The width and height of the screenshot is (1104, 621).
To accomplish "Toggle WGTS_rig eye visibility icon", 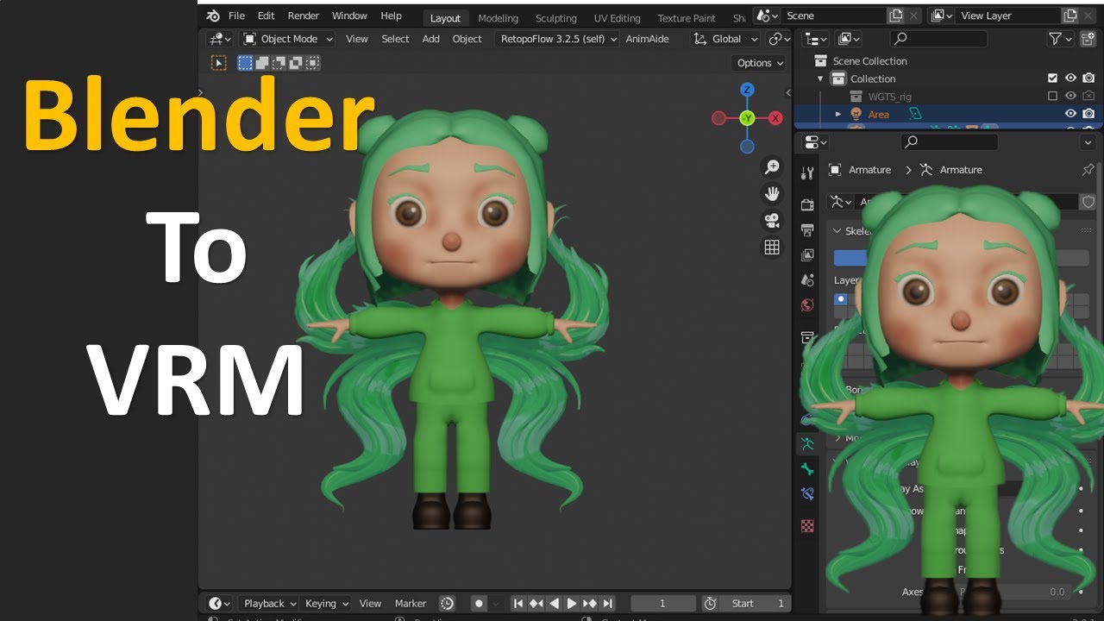I will click(1070, 96).
